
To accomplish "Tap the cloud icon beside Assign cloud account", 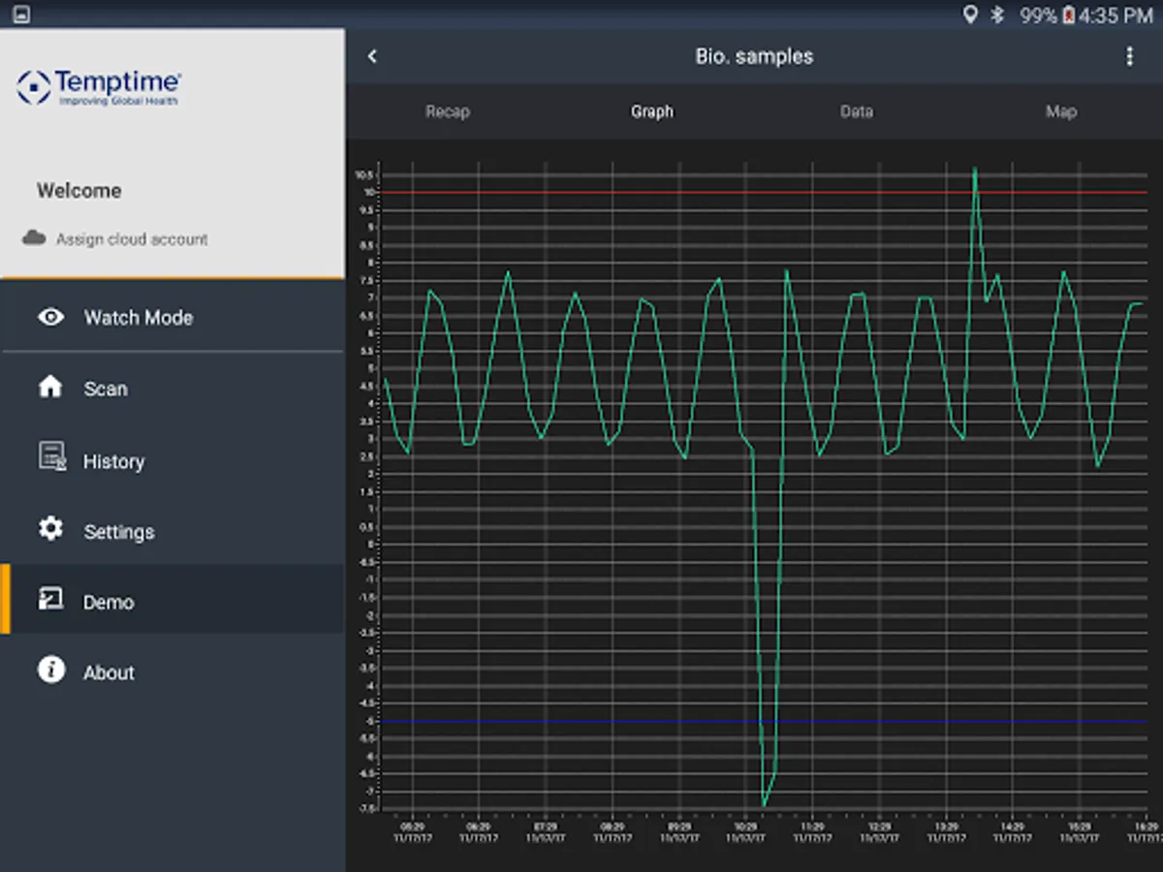I will [34, 238].
